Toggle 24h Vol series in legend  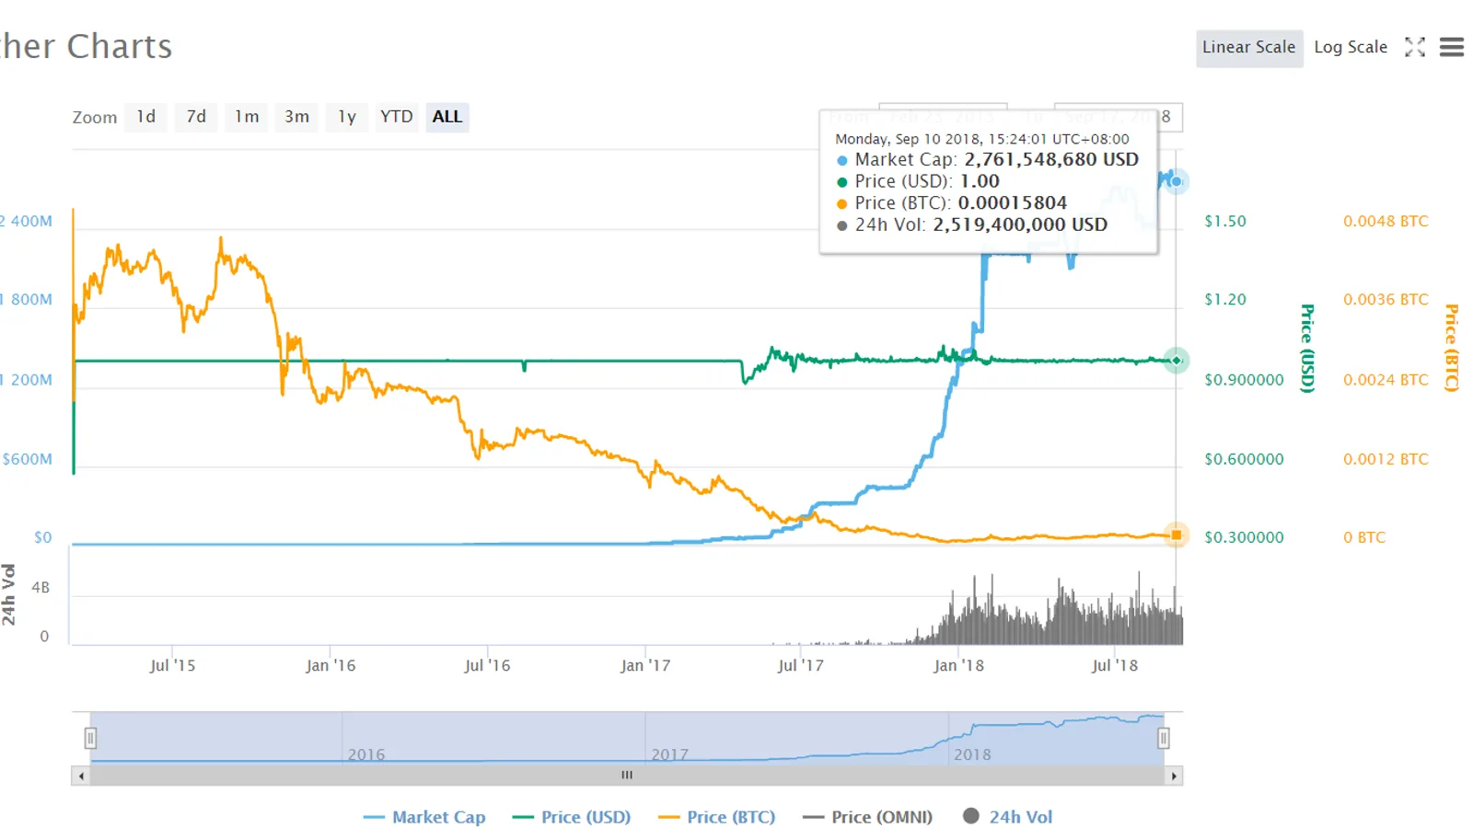click(x=1008, y=817)
